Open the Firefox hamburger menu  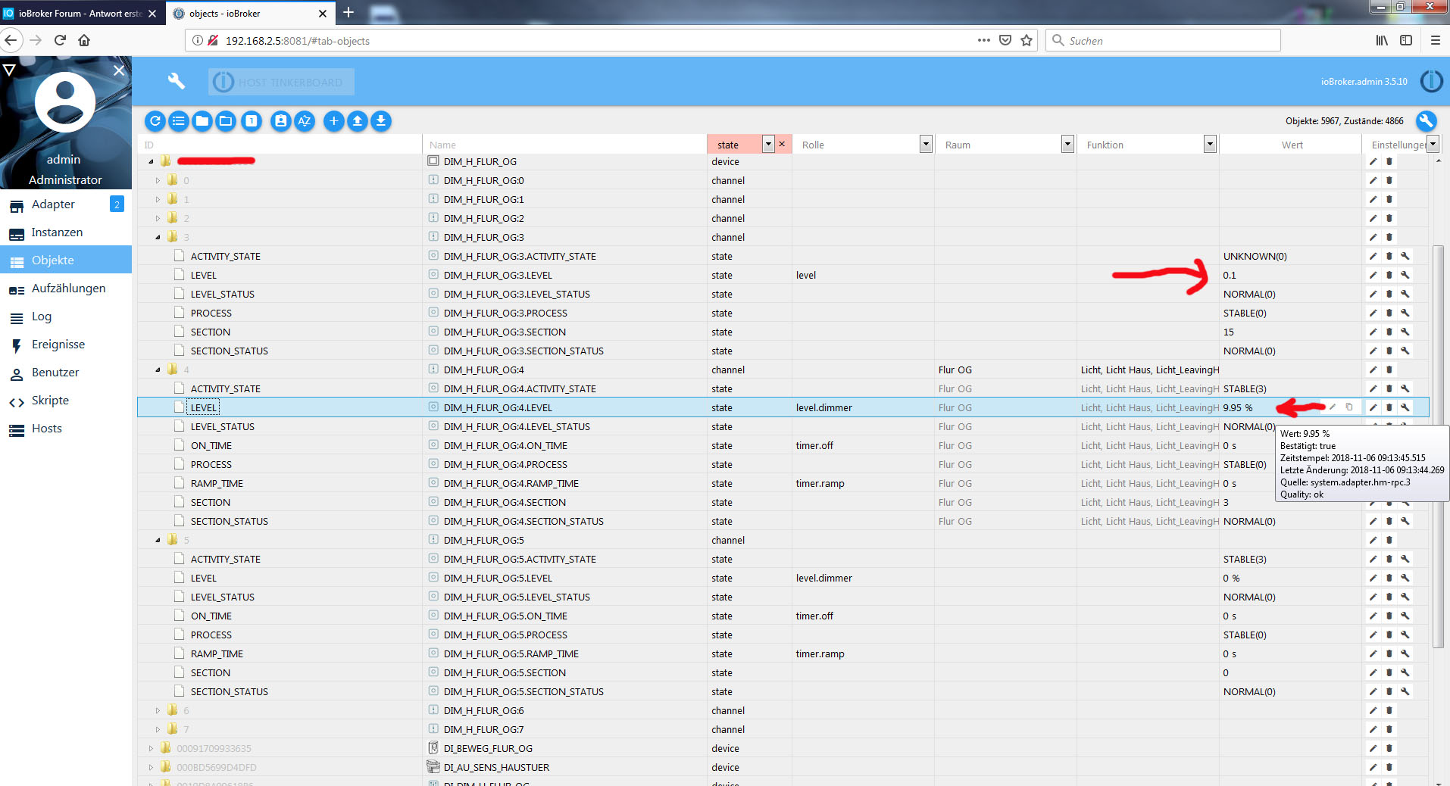click(x=1435, y=40)
